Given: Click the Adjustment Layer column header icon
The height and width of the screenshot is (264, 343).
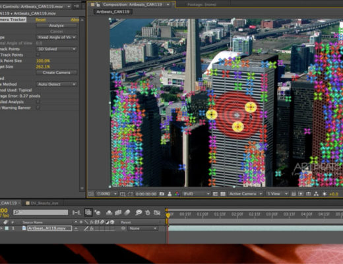Looking at the screenshot, I should [108, 222].
